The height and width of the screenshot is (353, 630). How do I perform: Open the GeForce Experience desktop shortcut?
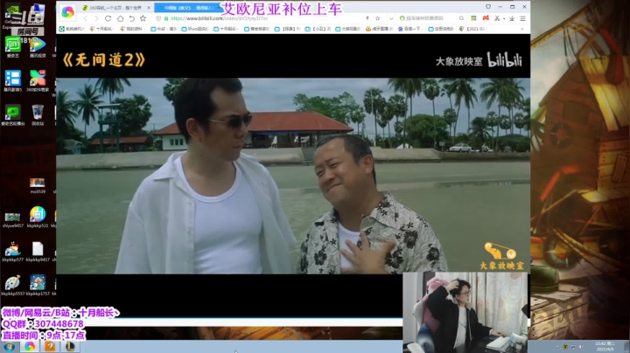tap(12, 17)
